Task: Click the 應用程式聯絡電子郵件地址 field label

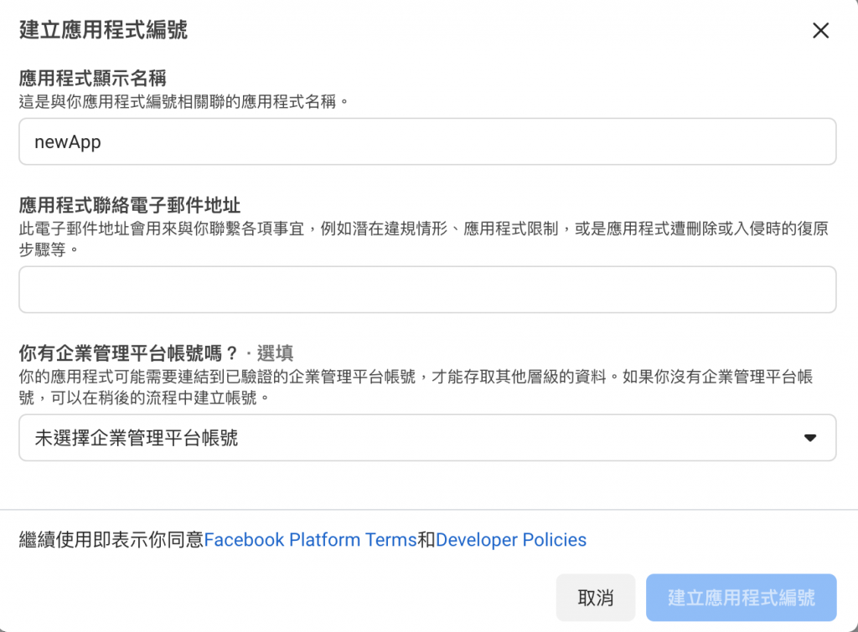Action: click(130, 205)
